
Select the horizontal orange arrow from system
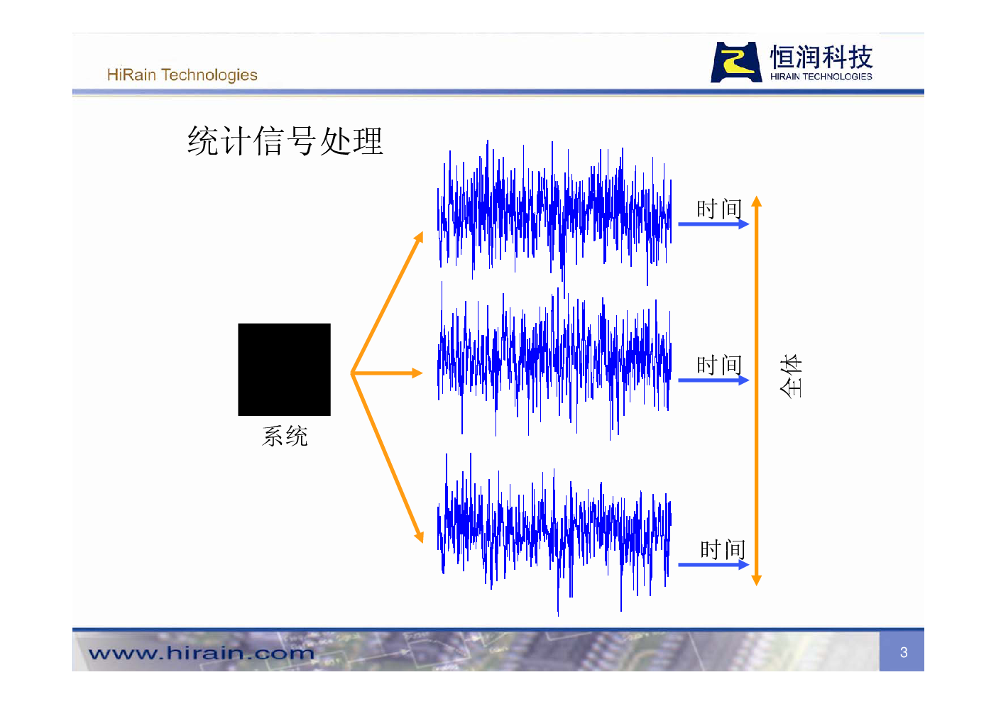click(x=387, y=373)
